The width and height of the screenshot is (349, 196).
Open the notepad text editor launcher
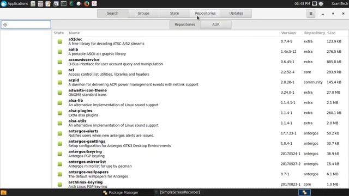[x=48, y=4]
